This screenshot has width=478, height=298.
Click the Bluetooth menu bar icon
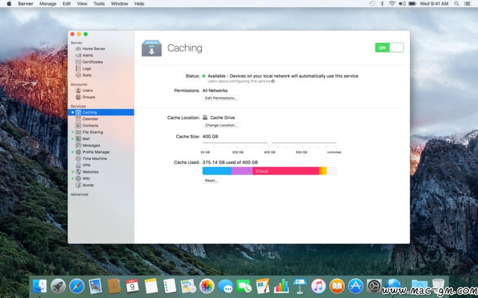click(x=382, y=4)
